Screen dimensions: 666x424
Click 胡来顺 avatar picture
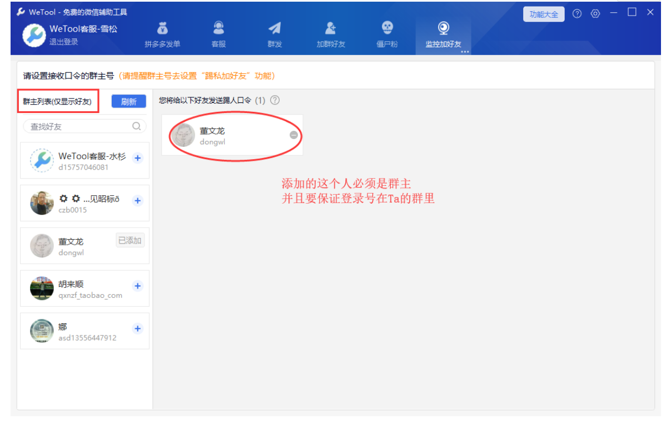(42, 288)
